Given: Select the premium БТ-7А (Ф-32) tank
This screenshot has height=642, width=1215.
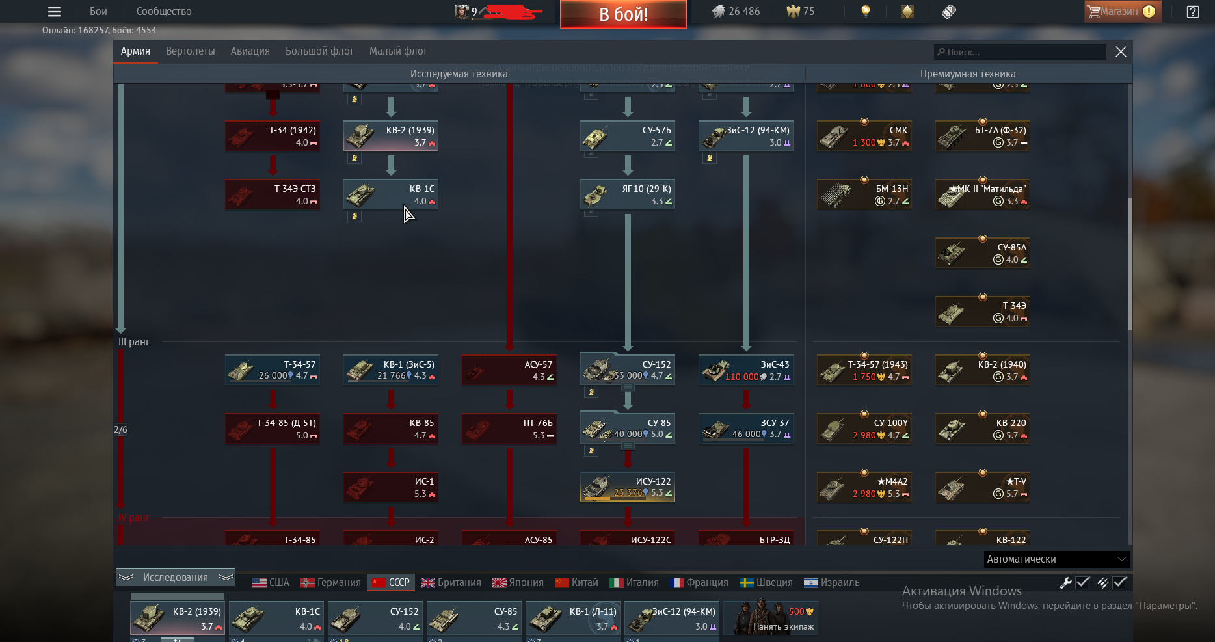Looking at the screenshot, I should pyautogui.click(x=983, y=136).
